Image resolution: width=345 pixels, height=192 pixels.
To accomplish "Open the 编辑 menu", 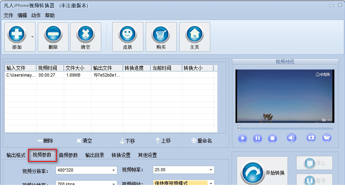I will click(22, 15).
